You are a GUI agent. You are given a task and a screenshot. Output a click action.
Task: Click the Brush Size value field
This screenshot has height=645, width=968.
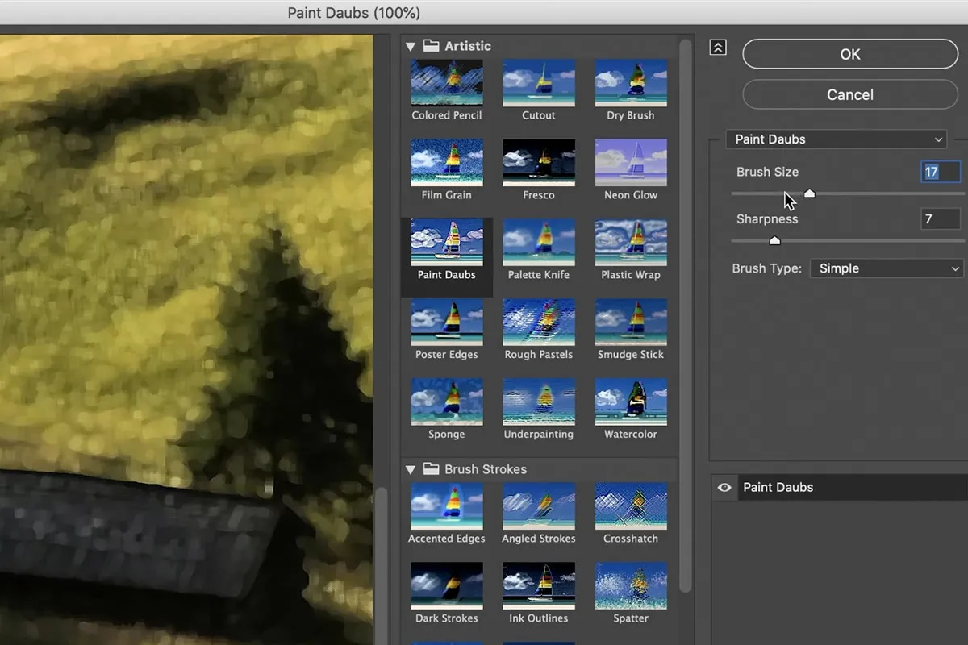click(x=941, y=172)
